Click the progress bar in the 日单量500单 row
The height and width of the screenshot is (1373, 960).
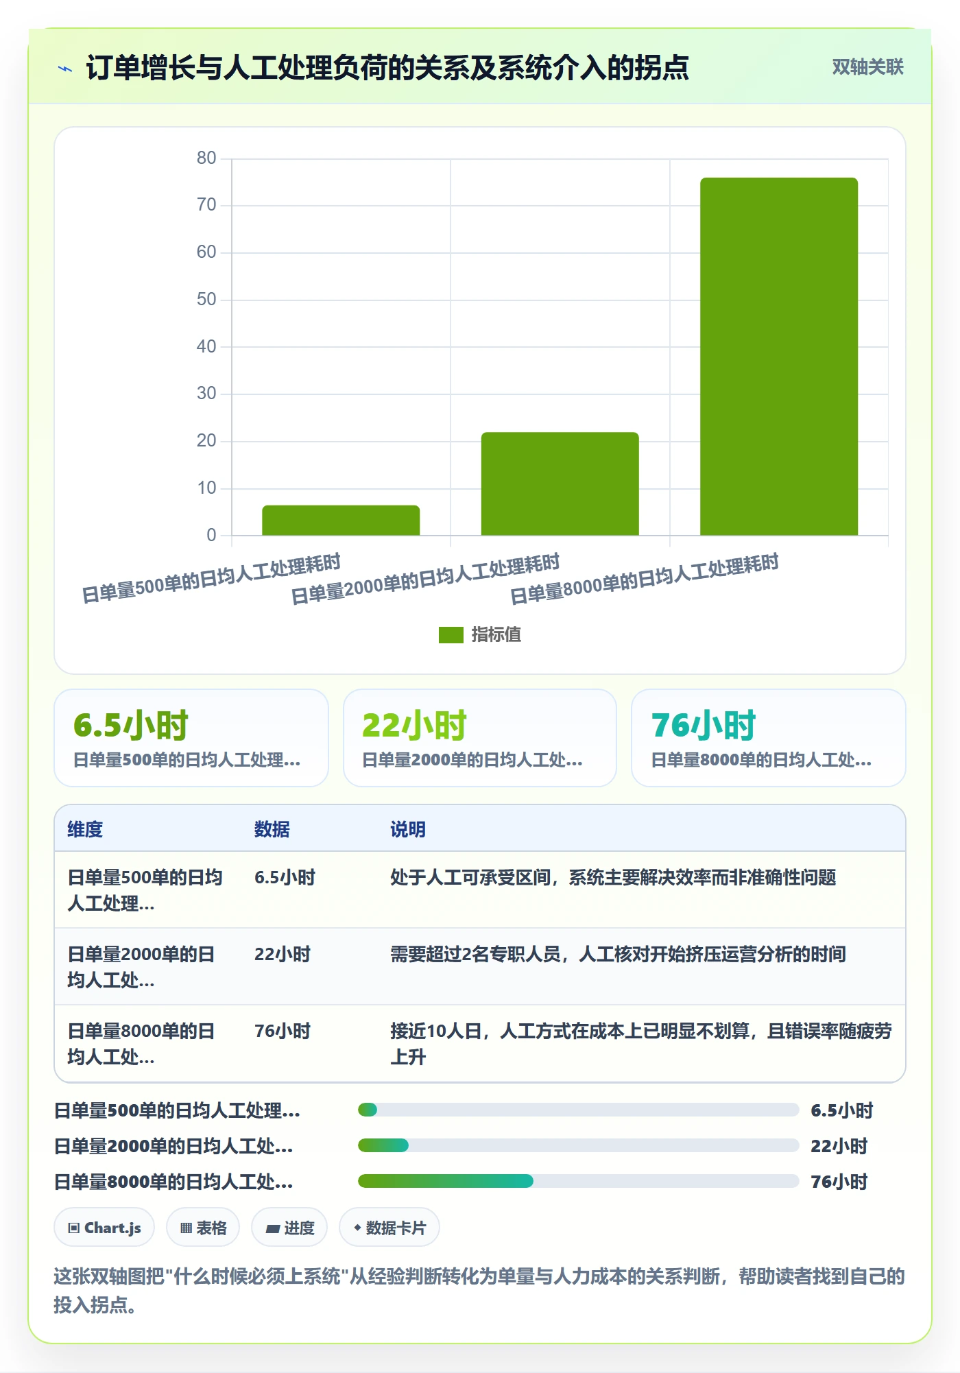(578, 1110)
